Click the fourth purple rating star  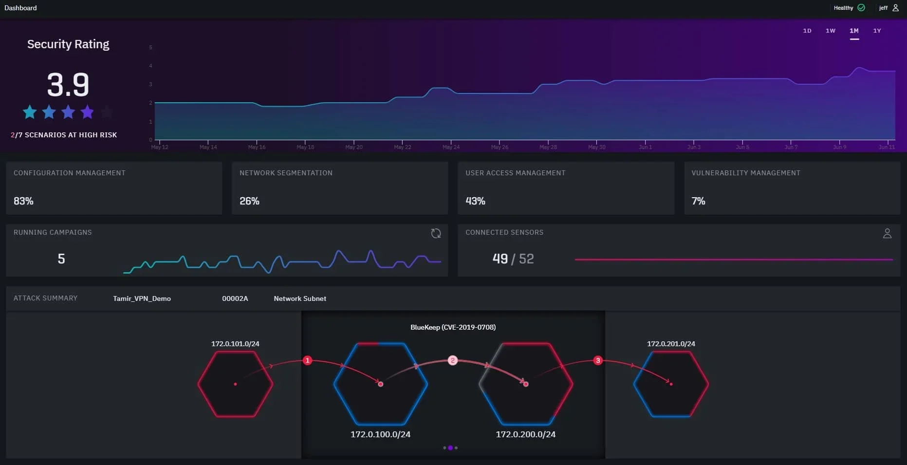coord(87,112)
